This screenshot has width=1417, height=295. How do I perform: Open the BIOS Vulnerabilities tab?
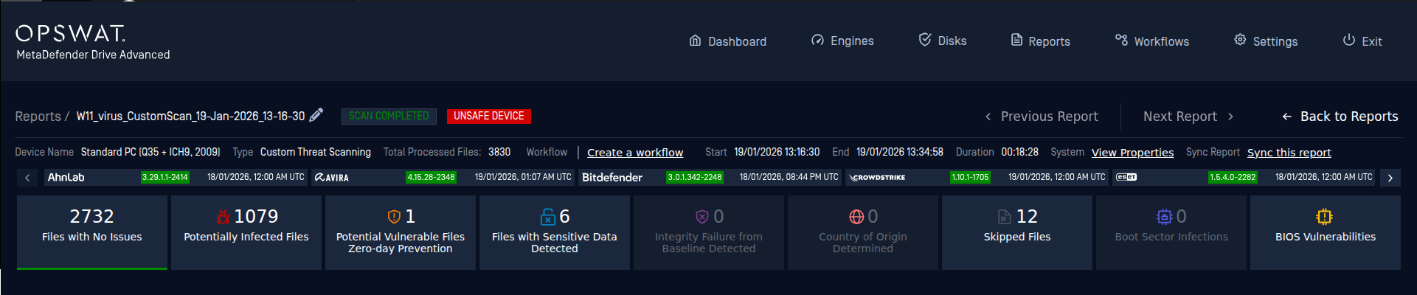(1326, 232)
